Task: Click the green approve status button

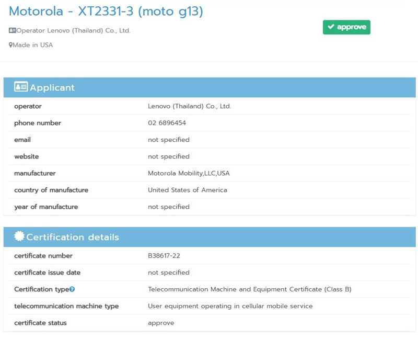Action: coord(346,27)
